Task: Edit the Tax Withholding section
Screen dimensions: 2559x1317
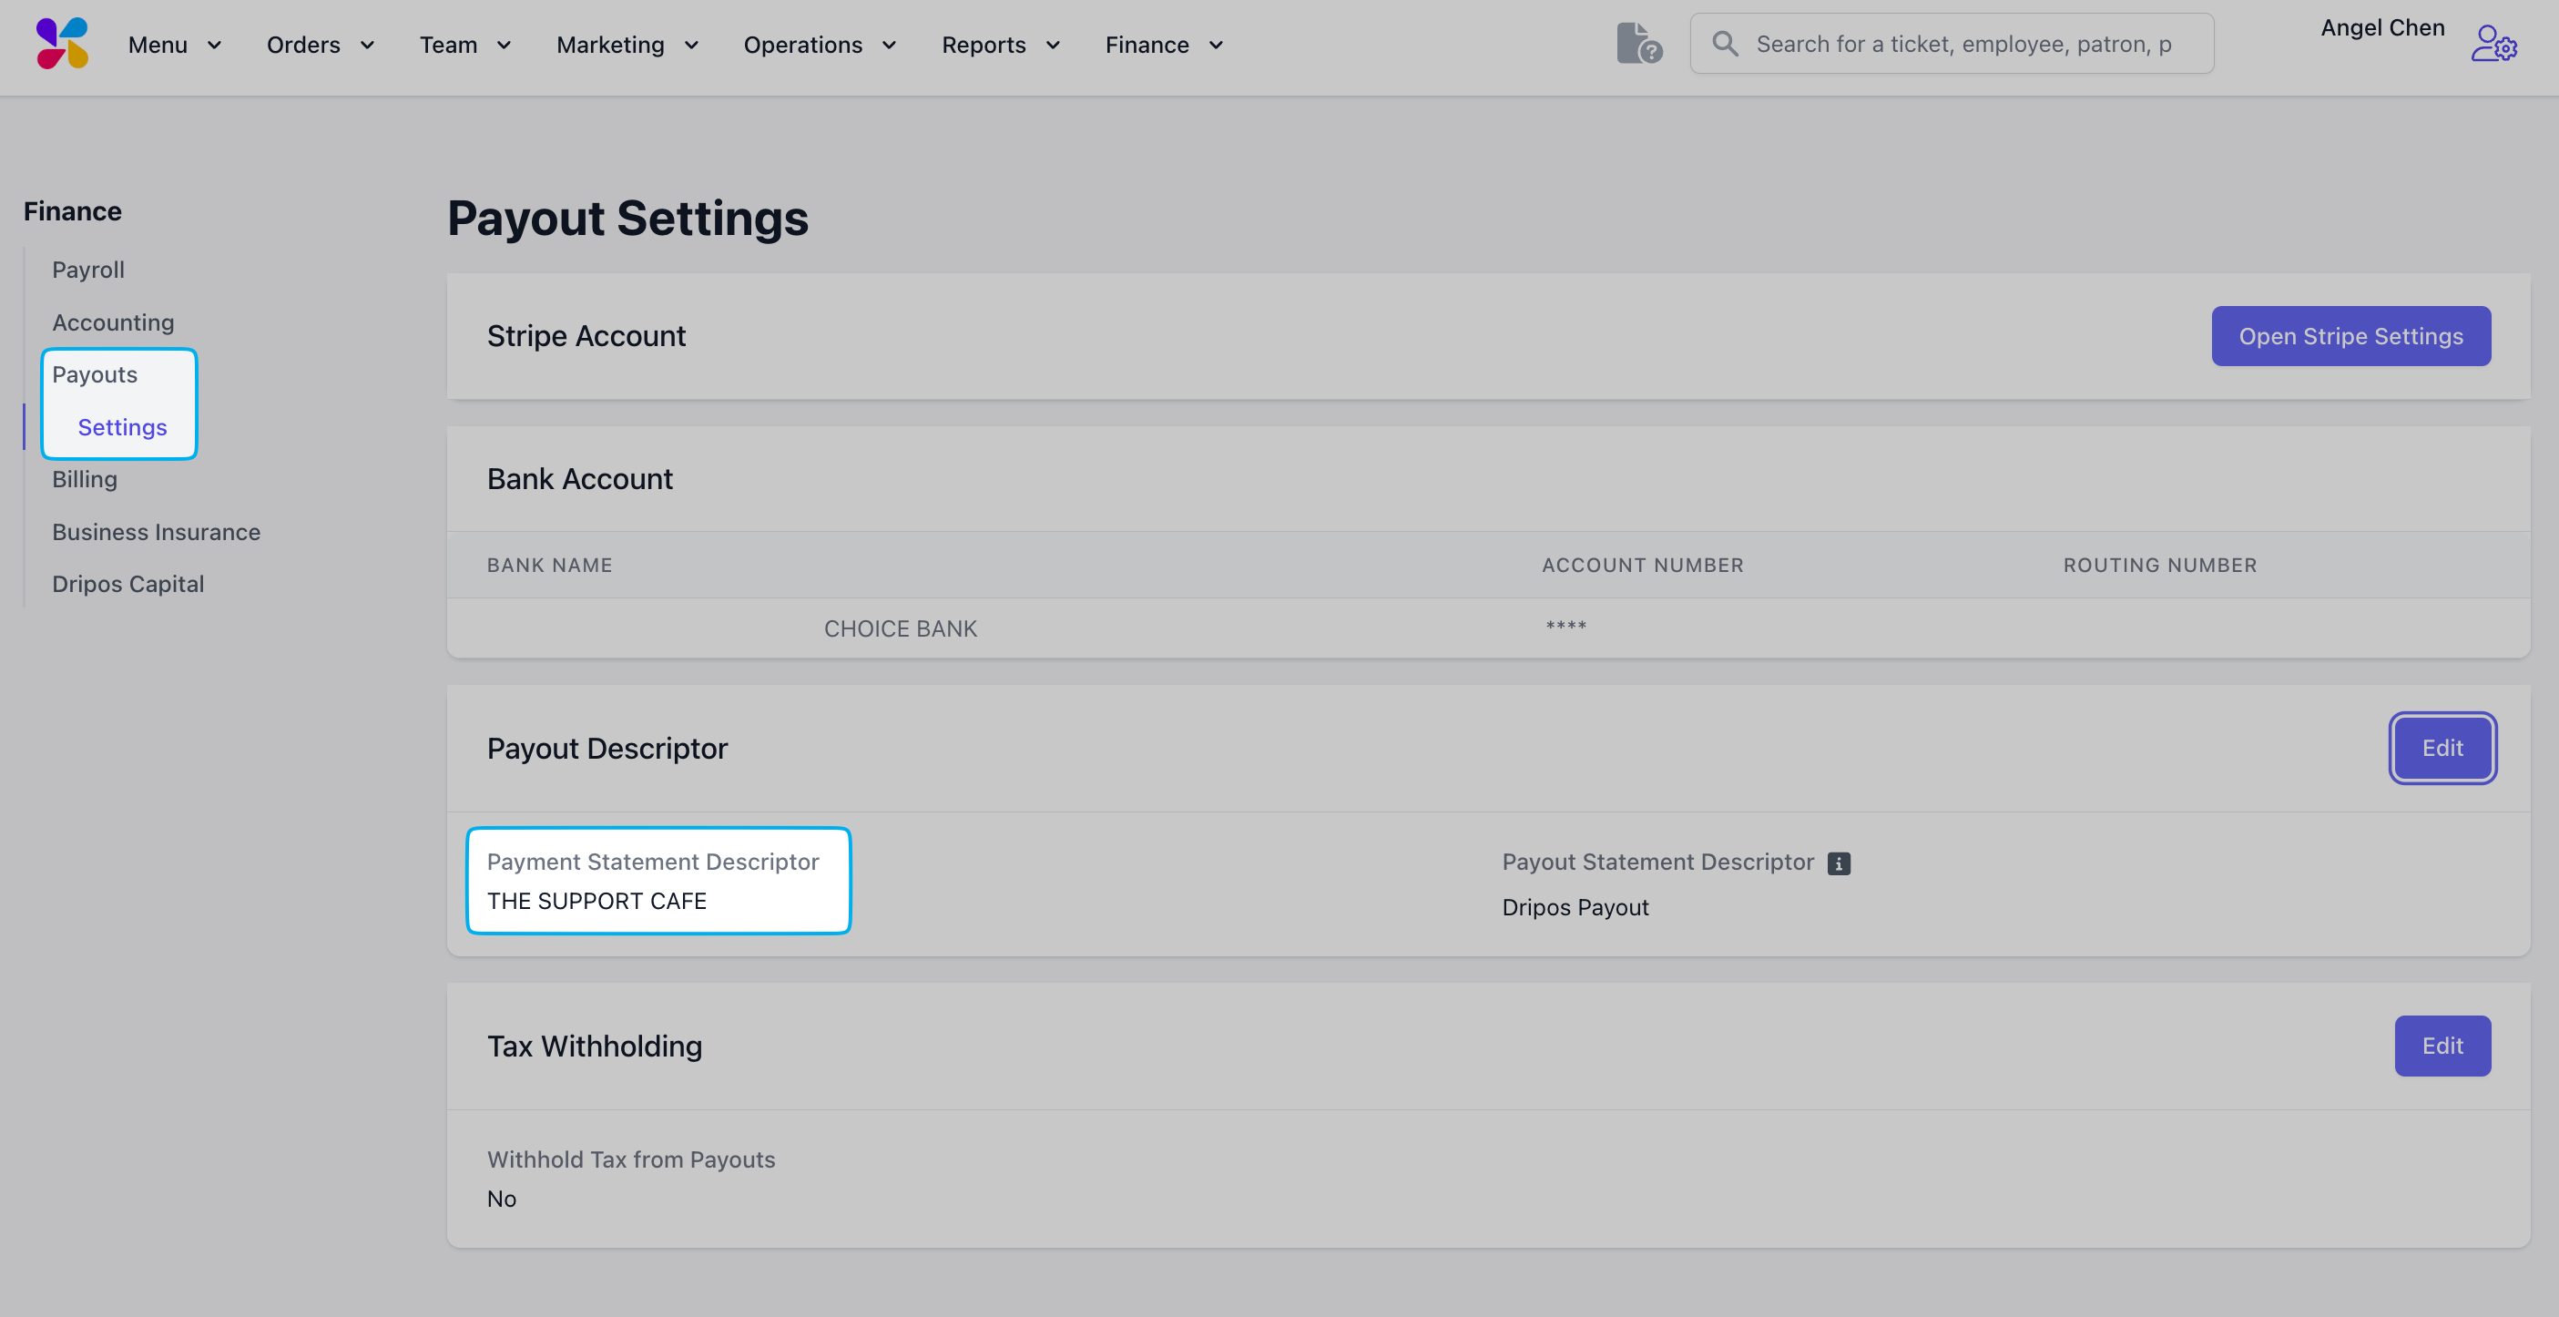Action: pyautogui.click(x=2442, y=1046)
